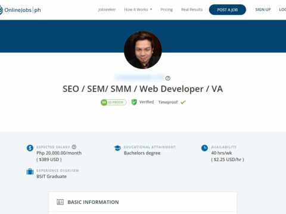Image resolution: width=286 pixels, height=214 pixels.
Task: Go to Real Results page
Action: 192,10
